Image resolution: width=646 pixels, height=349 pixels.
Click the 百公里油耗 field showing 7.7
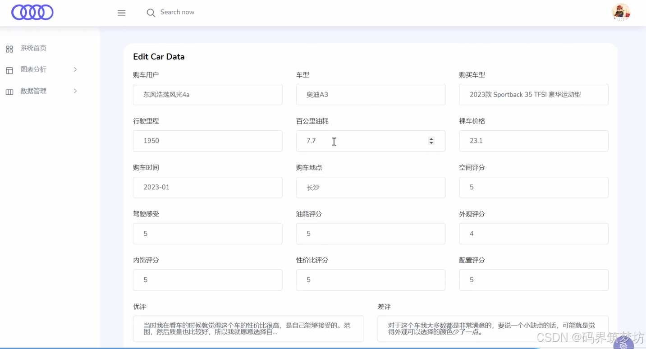371,141
